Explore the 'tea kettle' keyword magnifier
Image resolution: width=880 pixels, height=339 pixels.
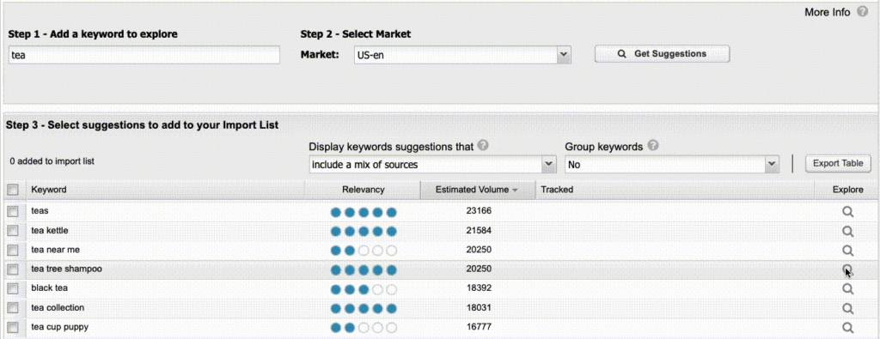[847, 231]
